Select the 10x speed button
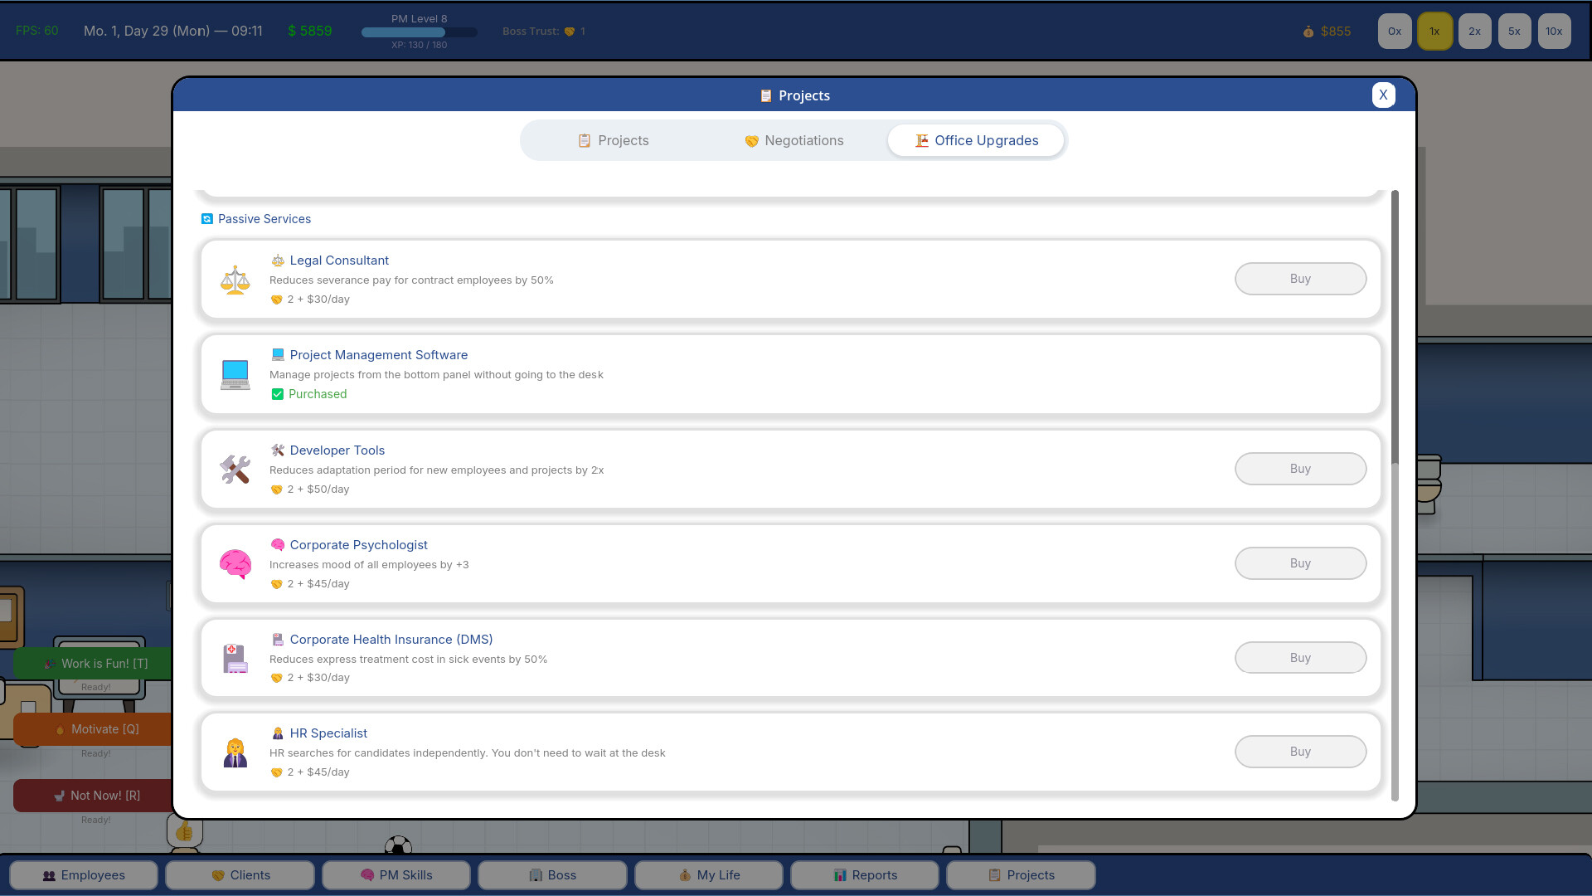The image size is (1592, 896). (1553, 32)
